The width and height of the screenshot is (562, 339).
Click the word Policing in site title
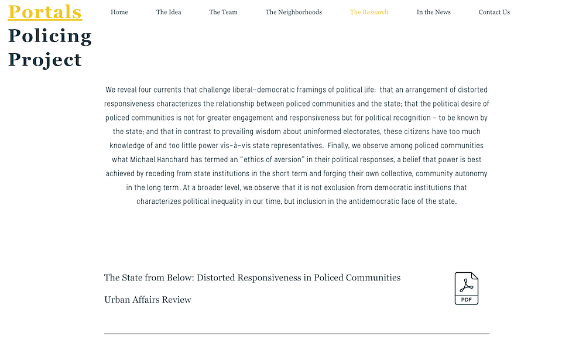50,36
